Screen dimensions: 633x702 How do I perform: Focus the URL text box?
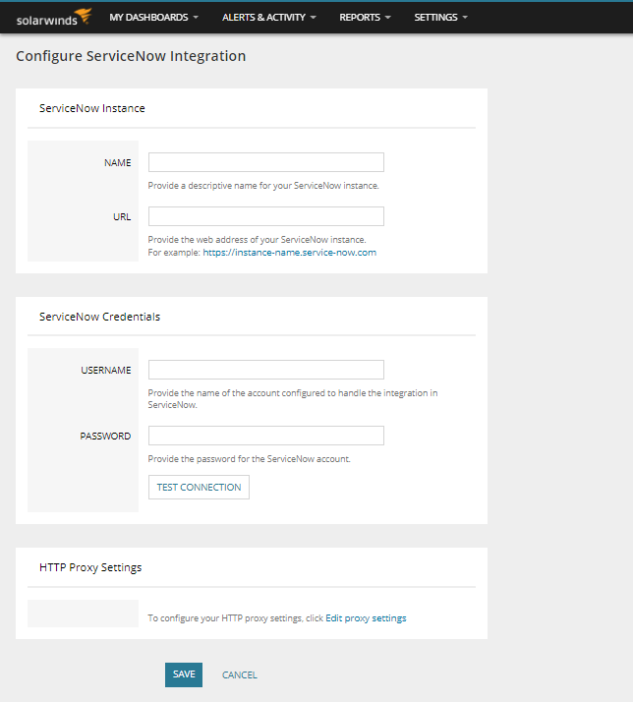click(x=265, y=216)
